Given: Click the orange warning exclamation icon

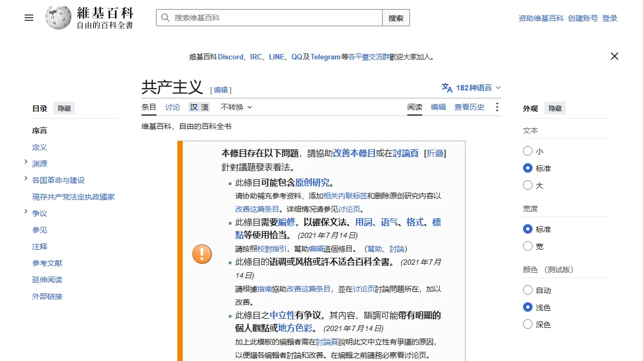Looking at the screenshot, I should (x=202, y=254).
